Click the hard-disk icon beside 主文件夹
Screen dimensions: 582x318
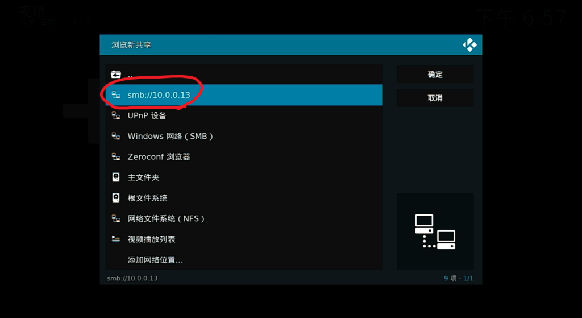116,177
